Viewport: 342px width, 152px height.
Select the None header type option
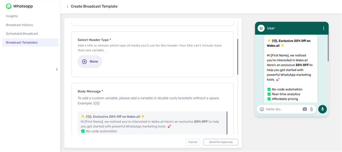tap(90, 62)
